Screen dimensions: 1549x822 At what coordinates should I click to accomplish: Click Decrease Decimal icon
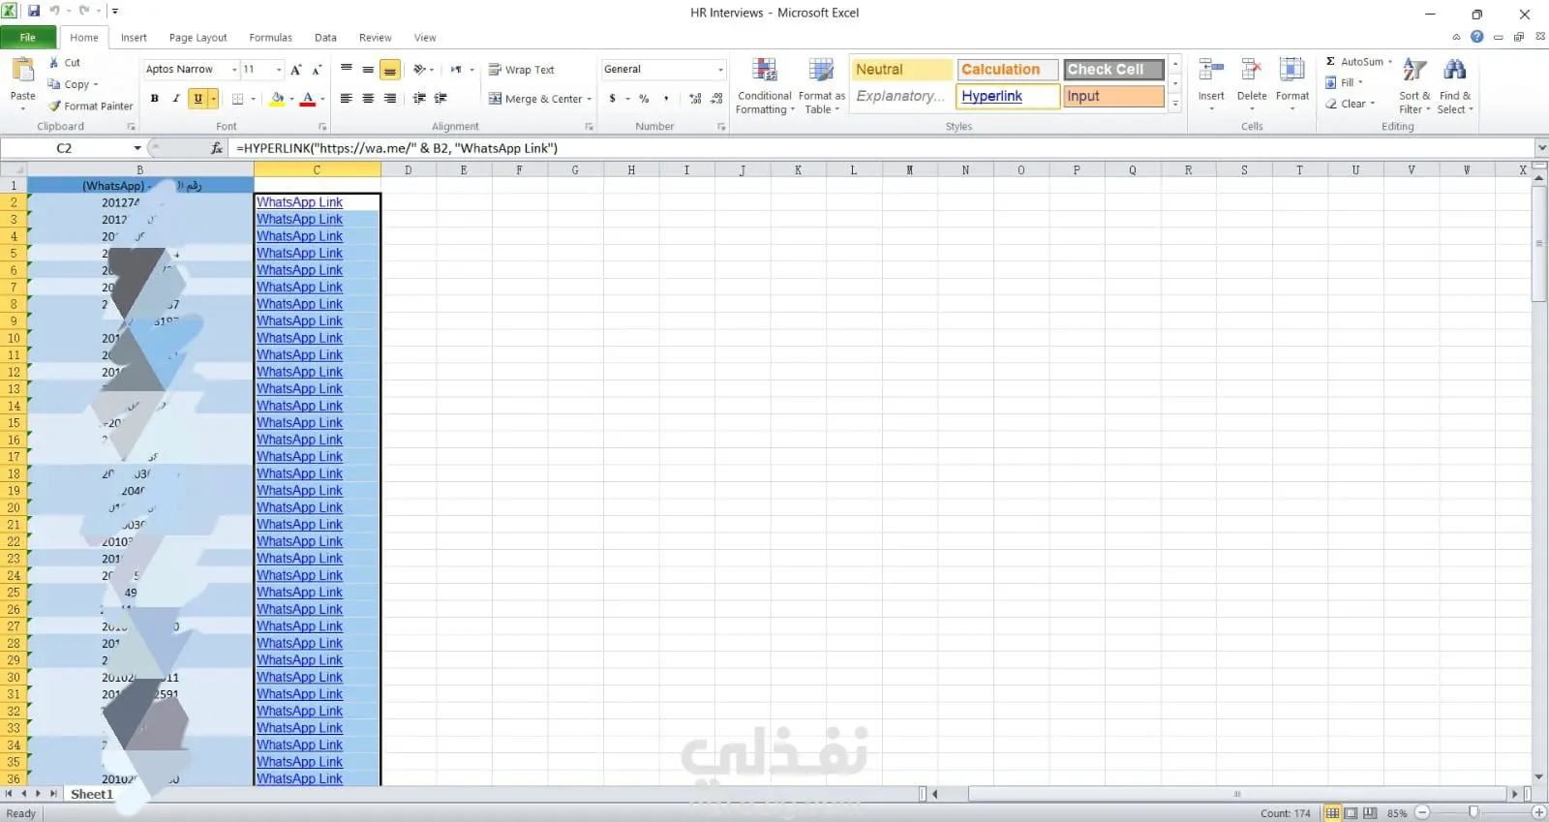coord(716,99)
